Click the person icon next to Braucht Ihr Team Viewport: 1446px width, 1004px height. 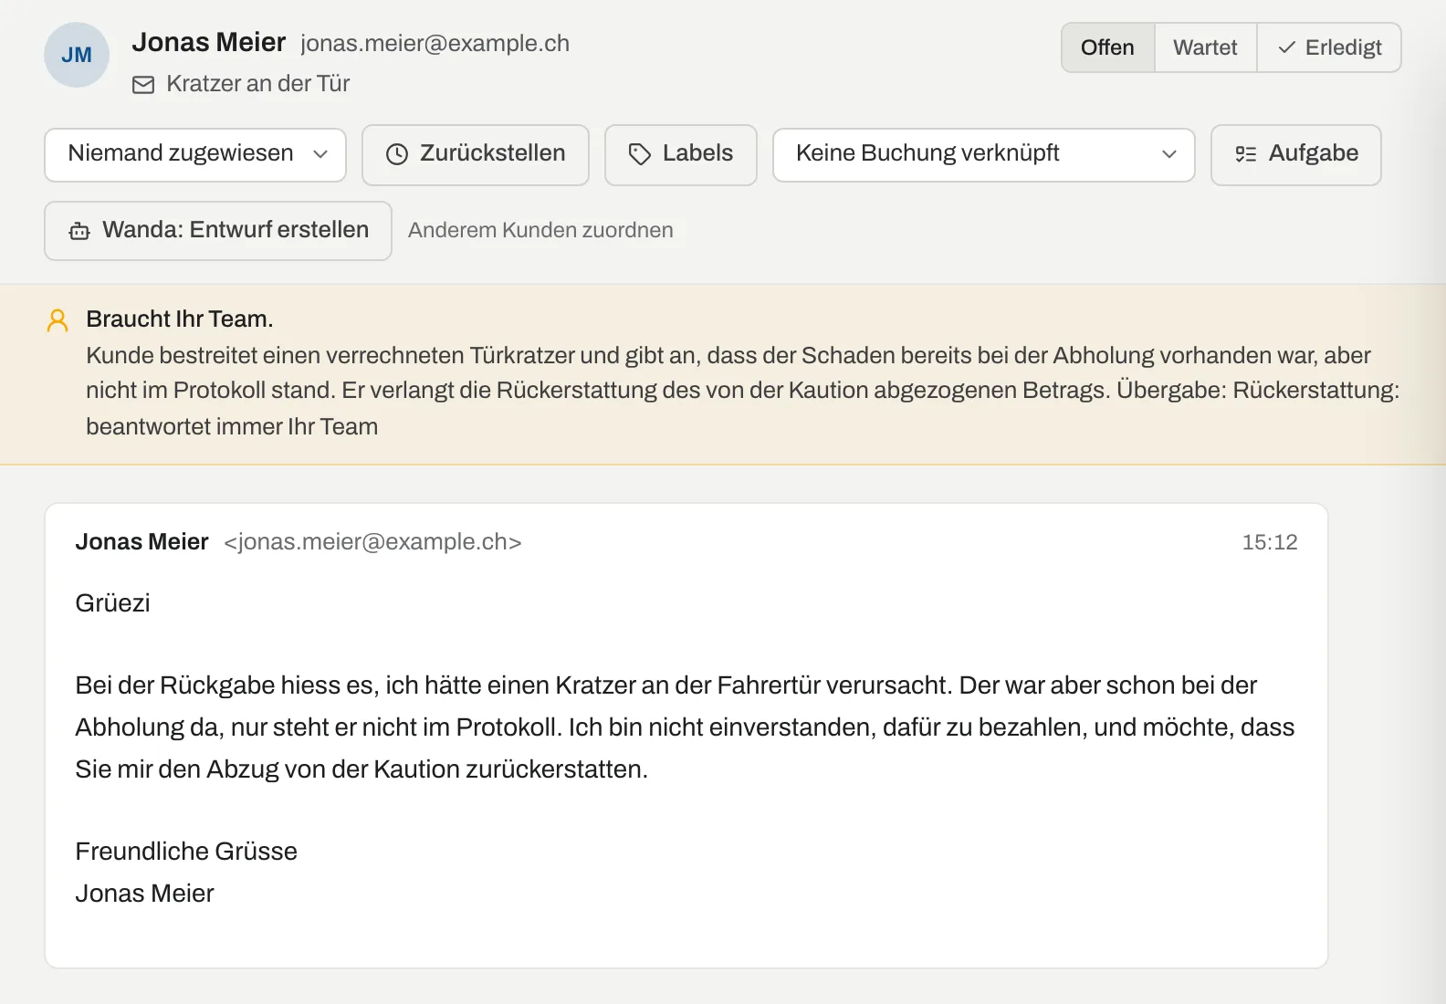point(58,320)
